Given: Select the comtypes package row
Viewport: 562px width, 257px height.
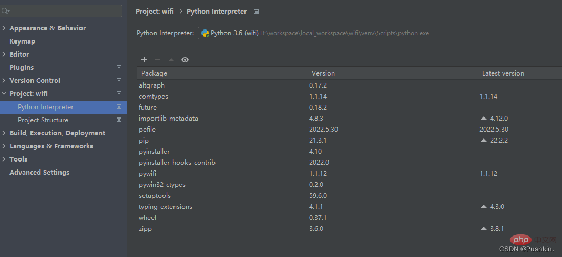Looking at the screenshot, I should tap(350, 97).
